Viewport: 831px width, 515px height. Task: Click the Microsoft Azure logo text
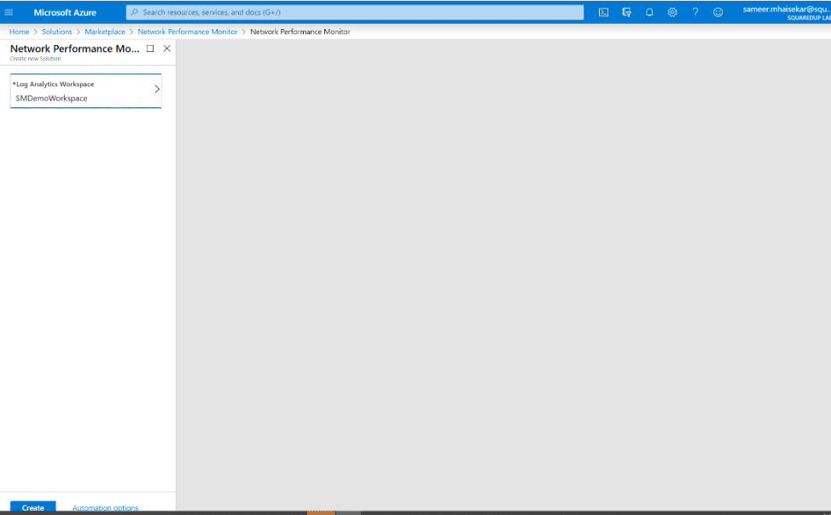coord(65,12)
